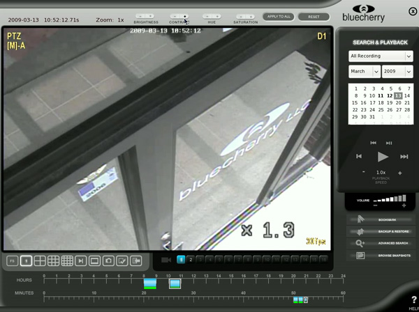419x312 pixels.
Task: Decrease saturation with minus button
Action: tap(241, 17)
